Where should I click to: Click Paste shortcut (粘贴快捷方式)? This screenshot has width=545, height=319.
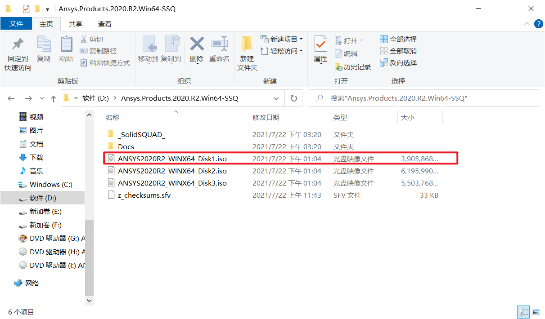pos(105,62)
